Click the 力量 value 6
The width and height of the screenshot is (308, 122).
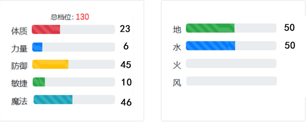pos(126,46)
